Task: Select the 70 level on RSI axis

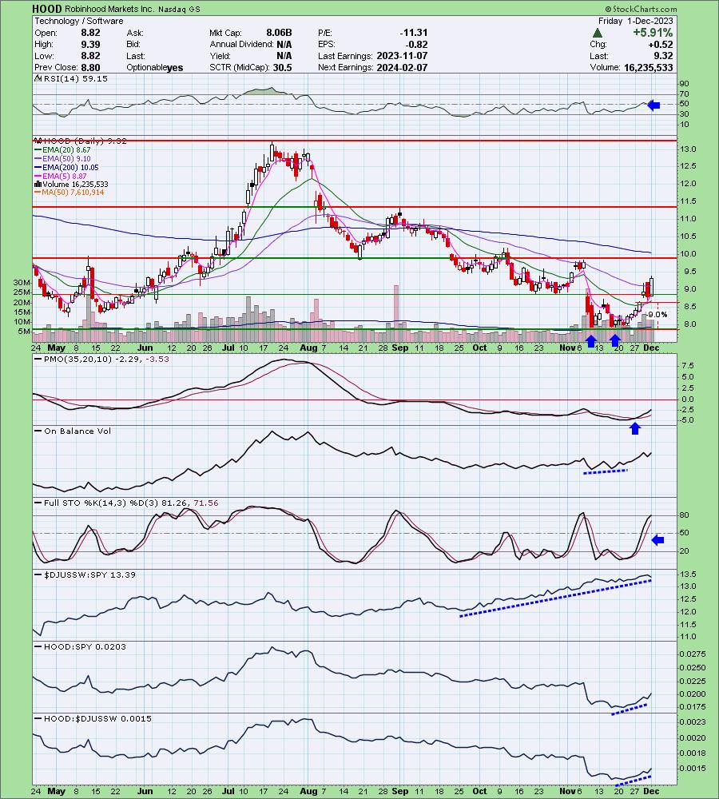Action: (684, 93)
